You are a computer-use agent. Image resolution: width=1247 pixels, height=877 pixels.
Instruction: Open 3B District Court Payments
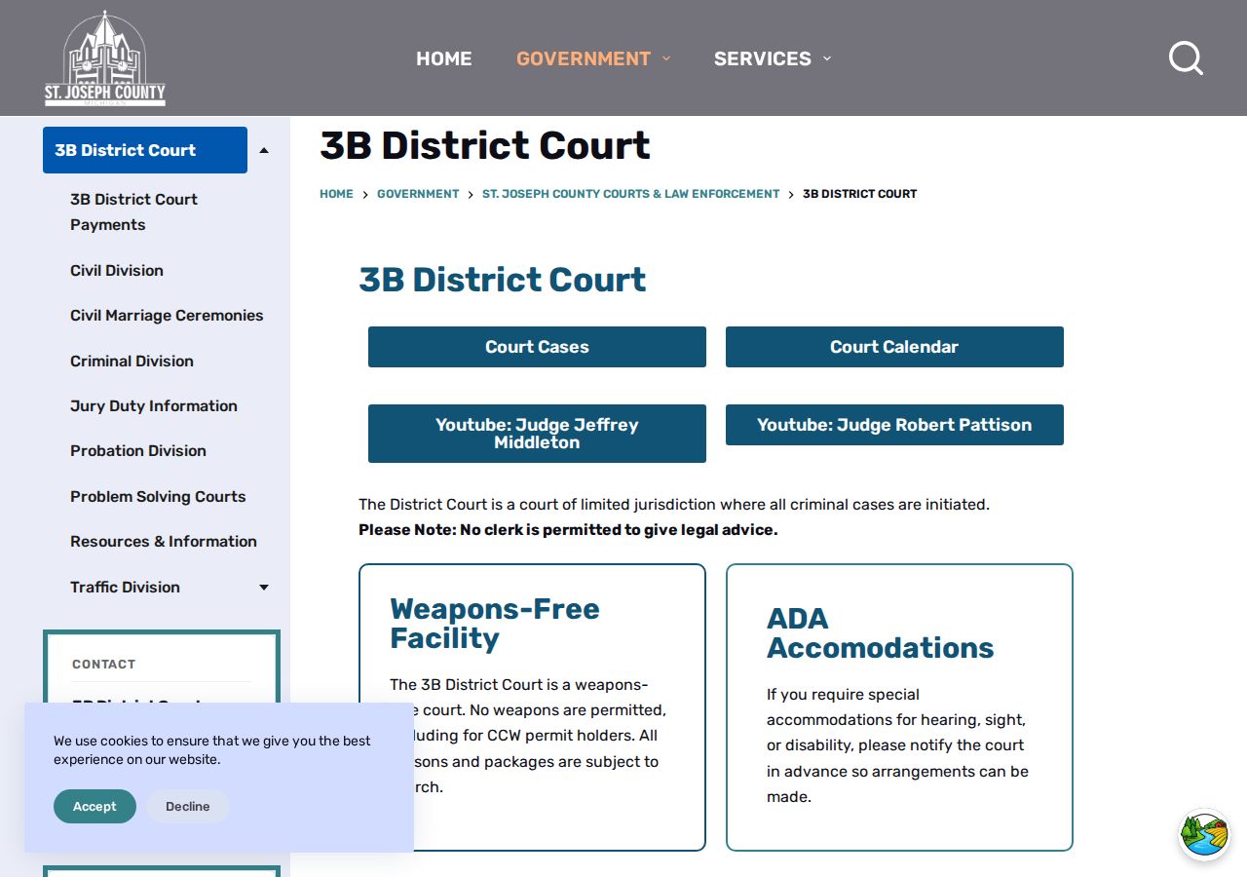tap(133, 211)
